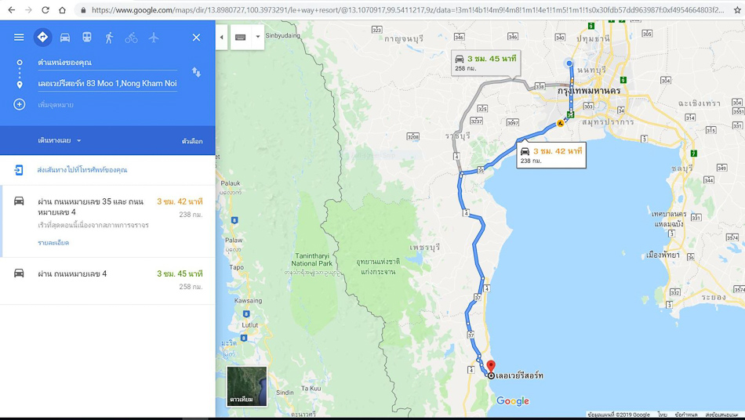Swap starting point and destination
This screenshot has width=745, height=420.
[196, 72]
